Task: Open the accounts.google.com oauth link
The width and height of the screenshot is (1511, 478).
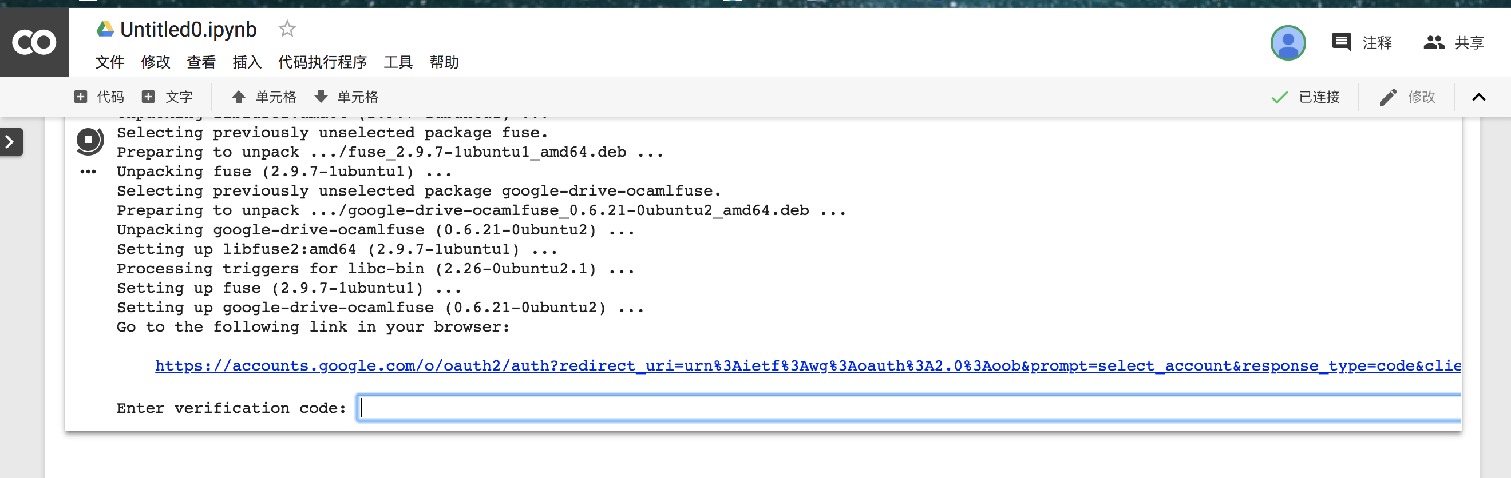Action: click(808, 365)
